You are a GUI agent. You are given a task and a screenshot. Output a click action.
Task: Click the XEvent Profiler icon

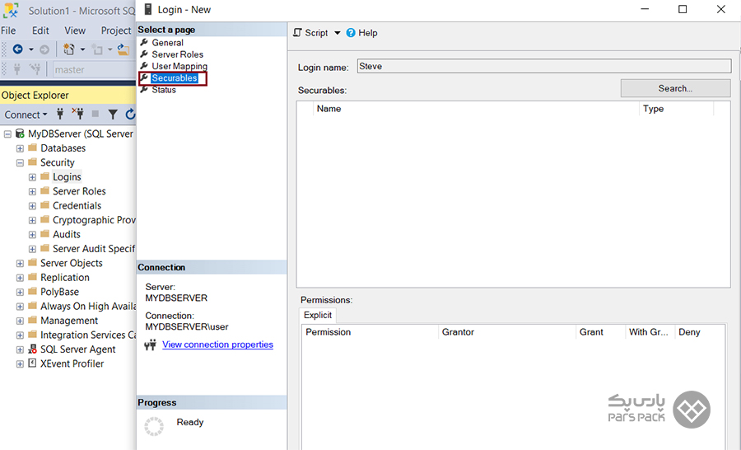click(32, 363)
